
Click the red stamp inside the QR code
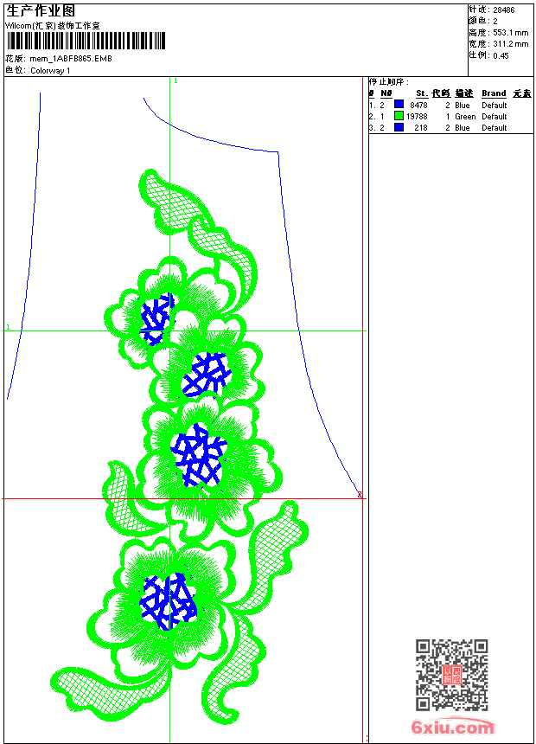452,675
